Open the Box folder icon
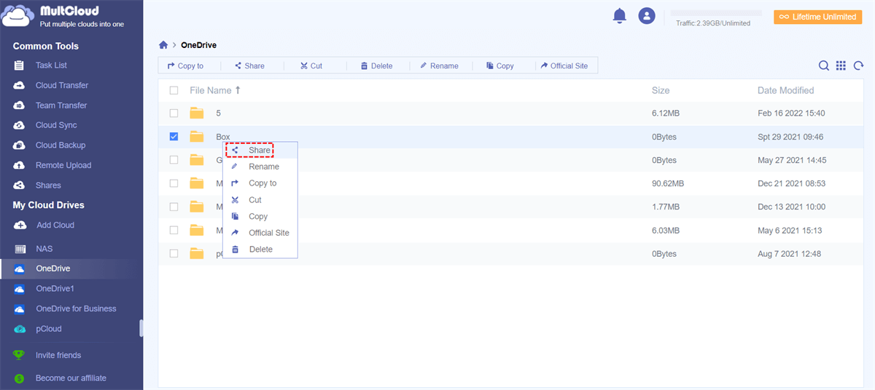The width and height of the screenshot is (875, 390). tap(197, 136)
